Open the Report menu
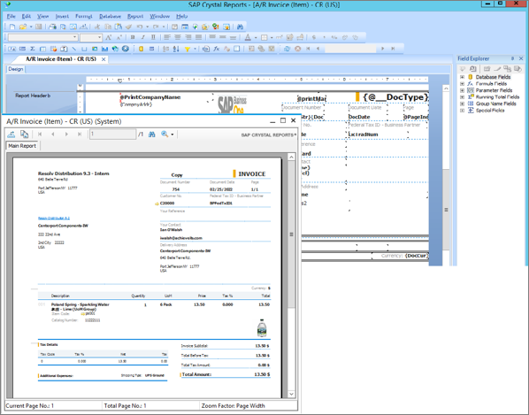The image size is (529, 415). coord(135,16)
